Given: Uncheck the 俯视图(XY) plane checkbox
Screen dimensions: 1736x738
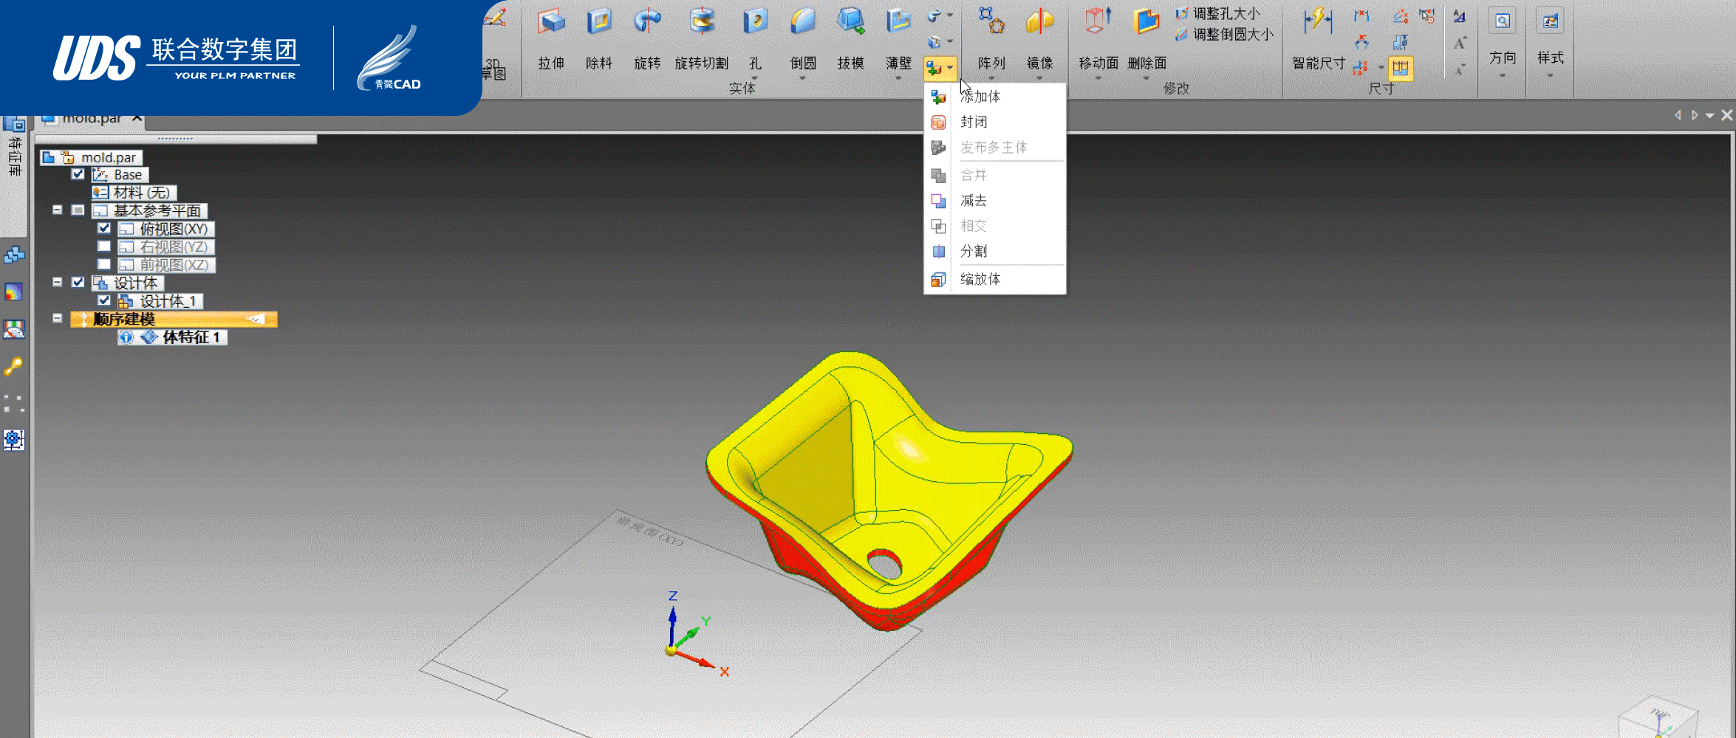Looking at the screenshot, I should (x=104, y=228).
